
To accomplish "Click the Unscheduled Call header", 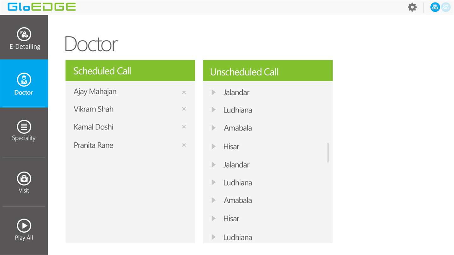I will (268, 71).
